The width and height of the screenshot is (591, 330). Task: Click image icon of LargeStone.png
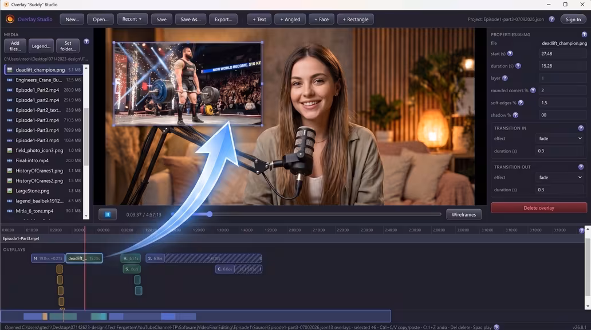click(10, 191)
